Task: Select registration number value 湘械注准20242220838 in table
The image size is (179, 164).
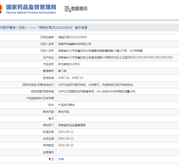Action: pos(72,37)
